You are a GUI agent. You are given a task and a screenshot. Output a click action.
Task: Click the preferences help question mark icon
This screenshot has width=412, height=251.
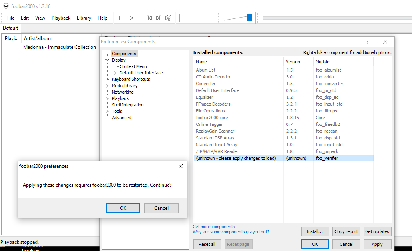tap(367, 42)
